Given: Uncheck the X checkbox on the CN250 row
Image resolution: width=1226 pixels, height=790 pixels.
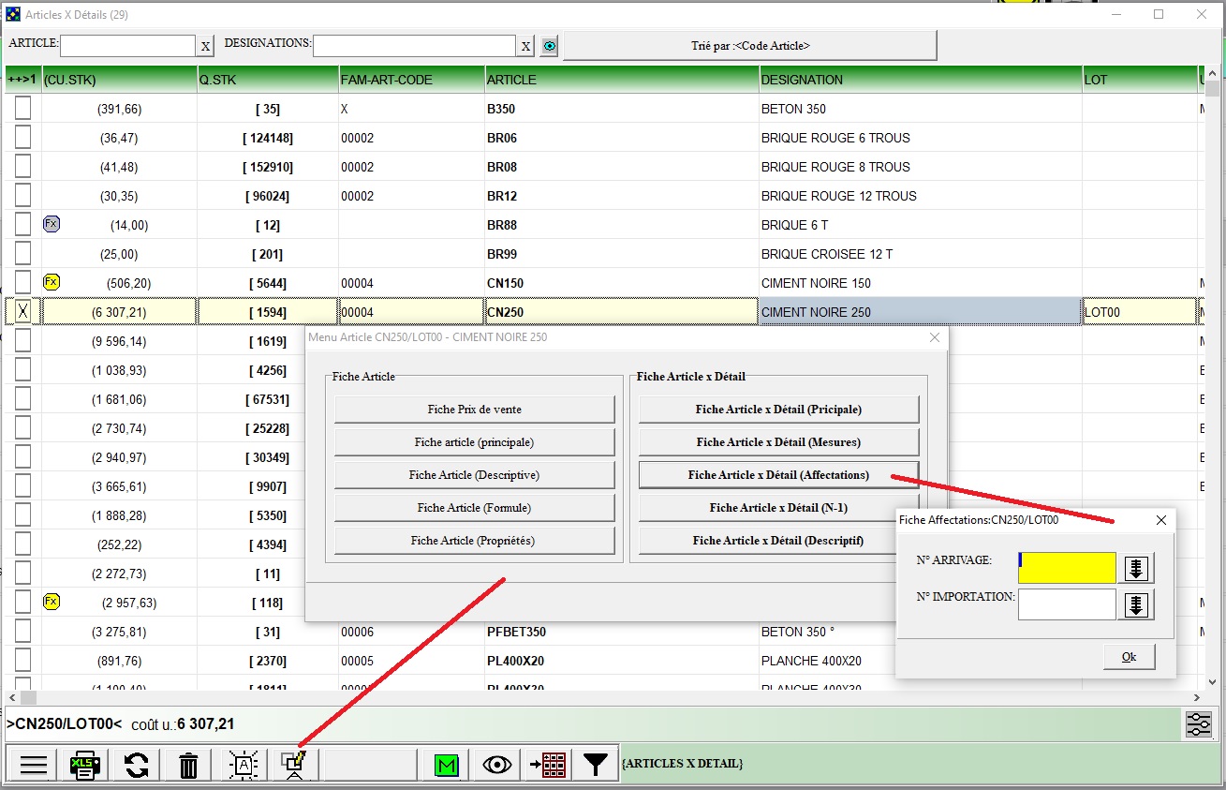Looking at the screenshot, I should (x=22, y=312).
